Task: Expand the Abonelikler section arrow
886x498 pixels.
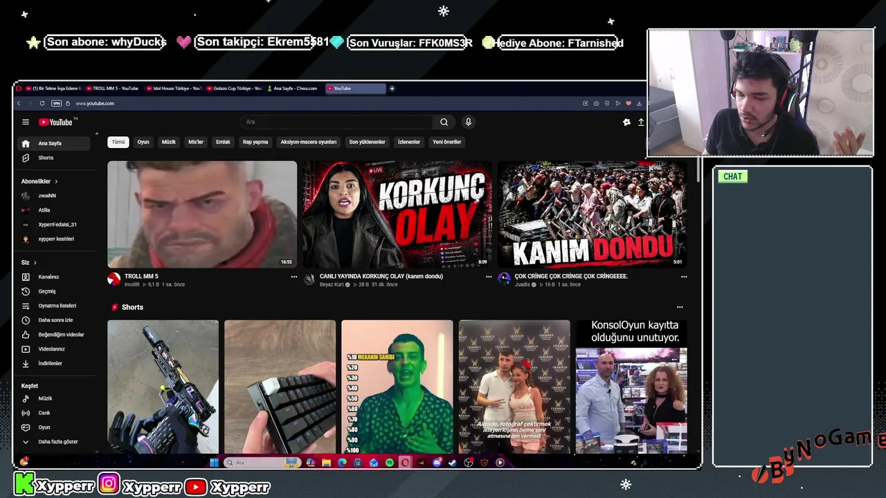Action: click(56, 181)
